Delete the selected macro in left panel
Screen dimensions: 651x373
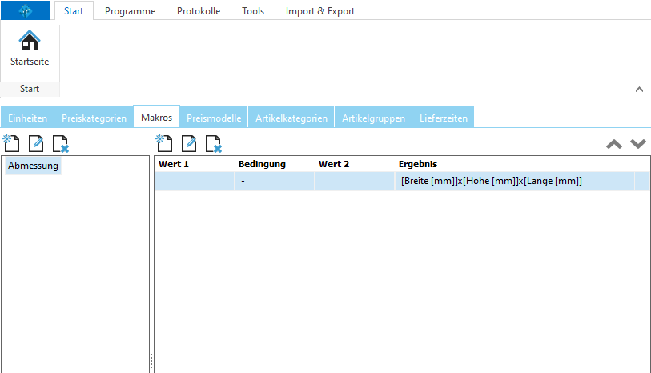pyautogui.click(x=61, y=144)
